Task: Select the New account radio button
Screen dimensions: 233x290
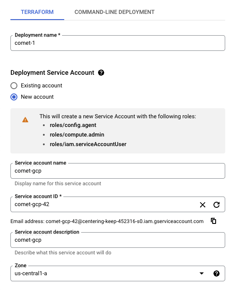Action: [14, 97]
